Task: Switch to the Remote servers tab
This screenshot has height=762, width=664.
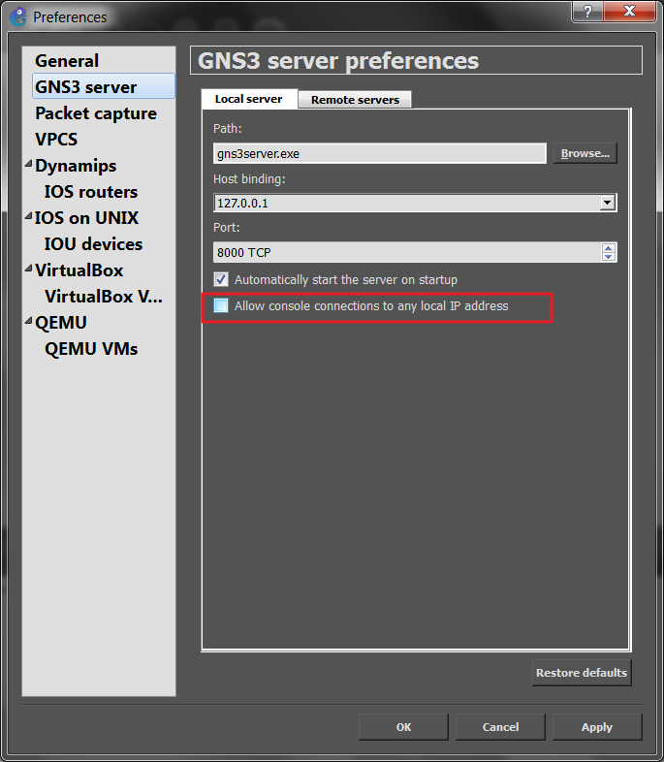Action: pyautogui.click(x=355, y=100)
